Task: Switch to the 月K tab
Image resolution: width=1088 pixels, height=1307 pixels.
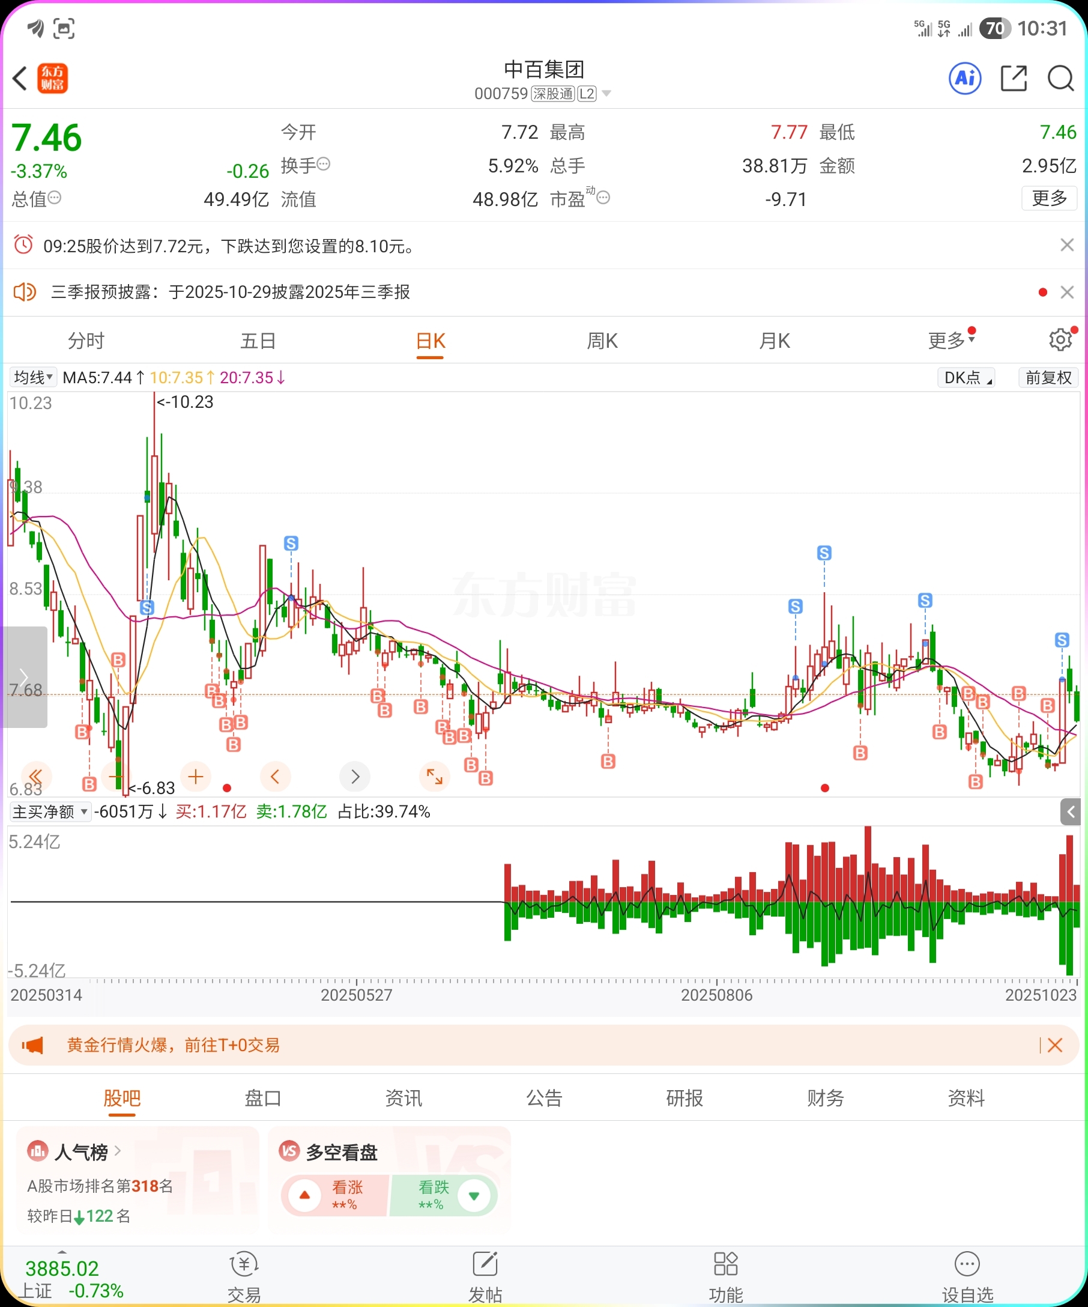Action: pyautogui.click(x=775, y=341)
